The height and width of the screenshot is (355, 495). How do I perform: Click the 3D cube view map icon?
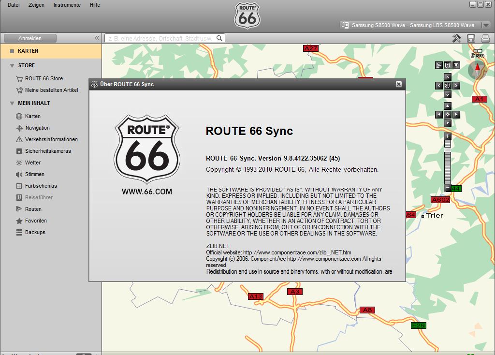447,65
